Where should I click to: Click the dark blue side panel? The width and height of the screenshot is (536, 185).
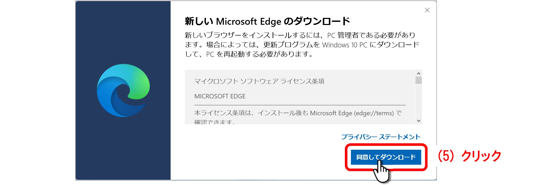click(x=123, y=91)
